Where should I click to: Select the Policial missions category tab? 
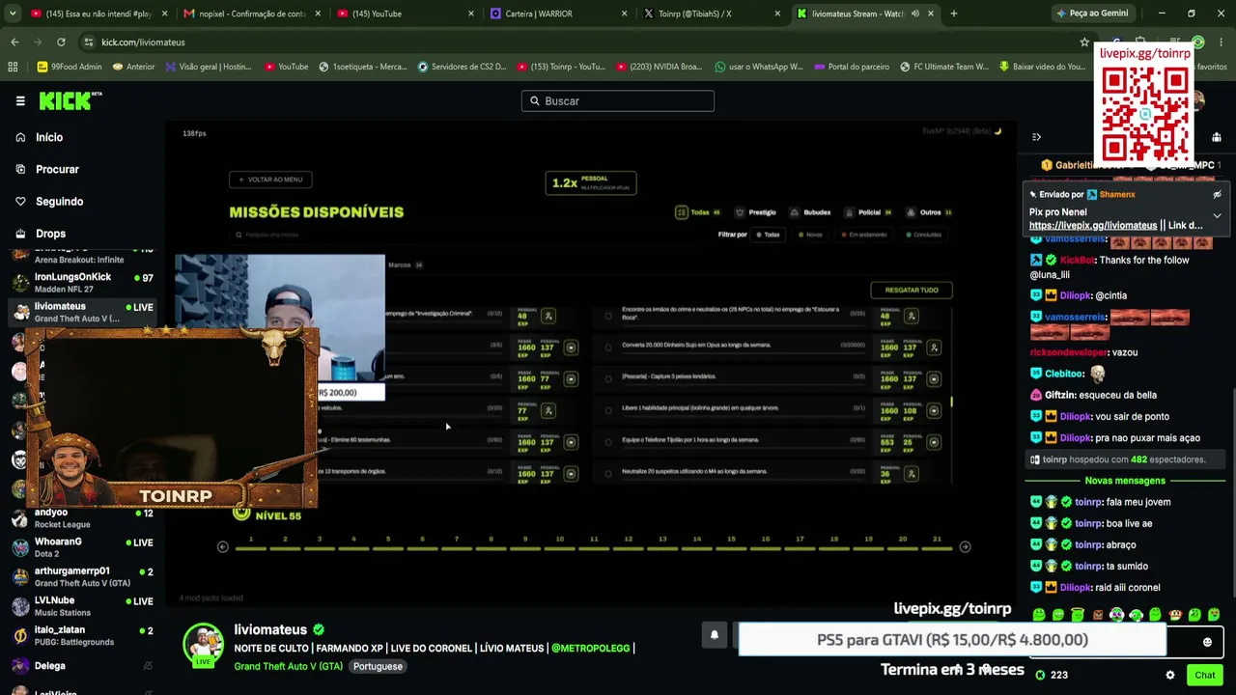867,212
